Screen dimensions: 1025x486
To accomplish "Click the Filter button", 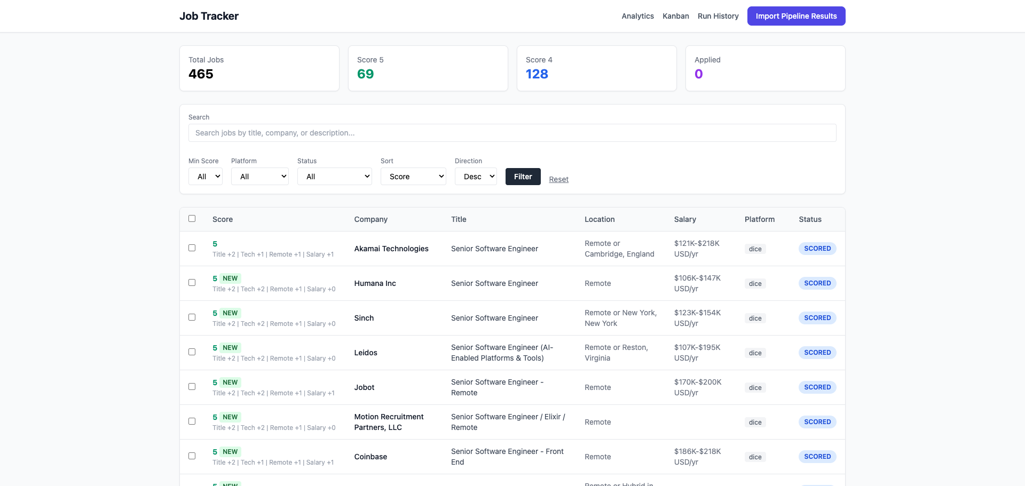I will tap(523, 176).
